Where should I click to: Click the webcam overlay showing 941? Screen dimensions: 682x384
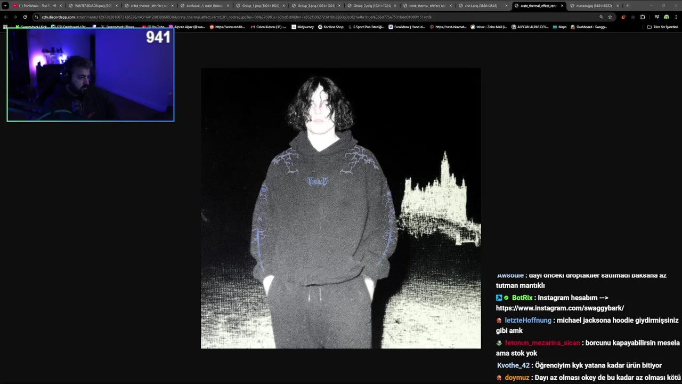(x=91, y=75)
